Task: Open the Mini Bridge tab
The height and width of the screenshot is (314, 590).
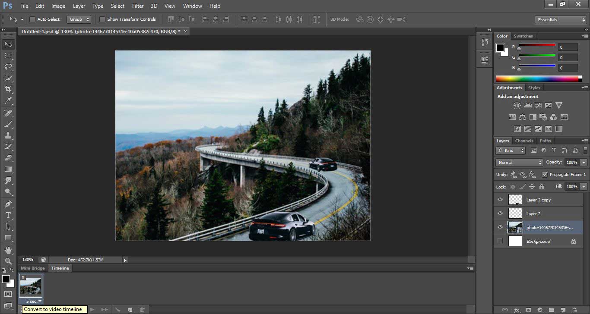Action: (33, 268)
